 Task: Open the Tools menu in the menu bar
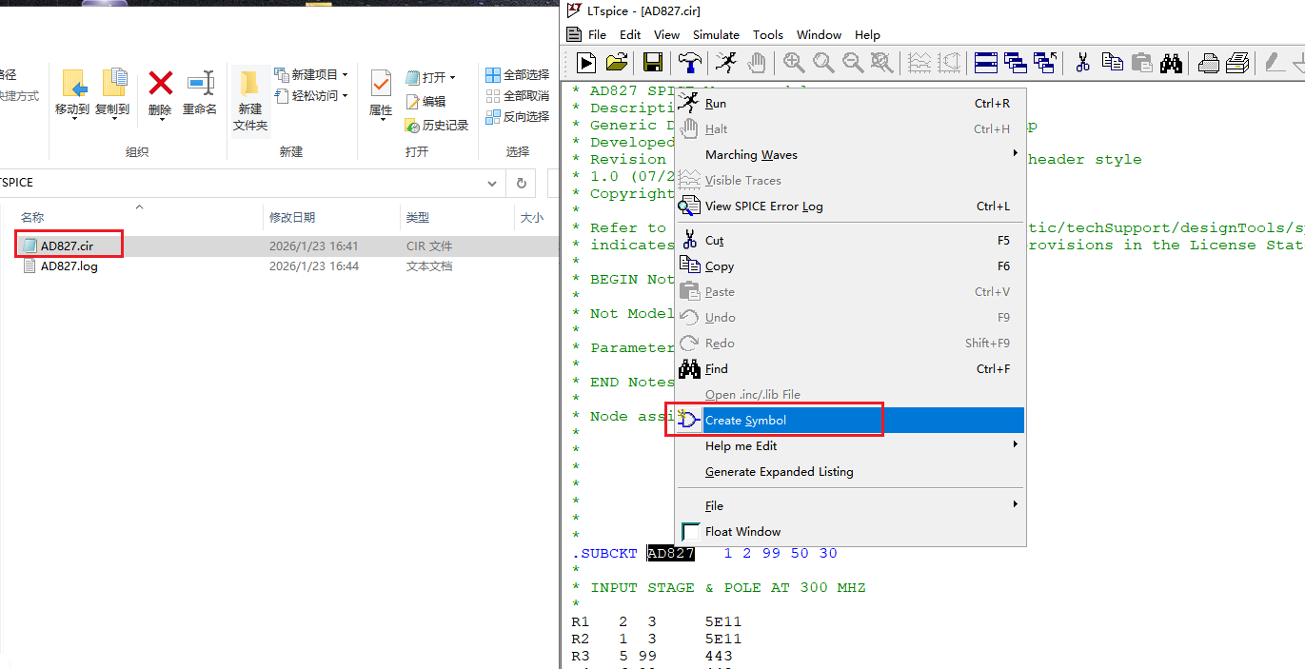768,34
